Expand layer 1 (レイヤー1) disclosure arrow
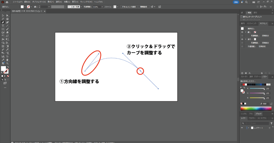 point(249,128)
